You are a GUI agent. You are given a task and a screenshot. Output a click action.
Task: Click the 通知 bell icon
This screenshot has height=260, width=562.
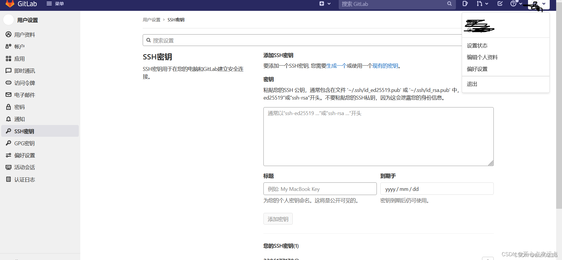(x=8, y=119)
